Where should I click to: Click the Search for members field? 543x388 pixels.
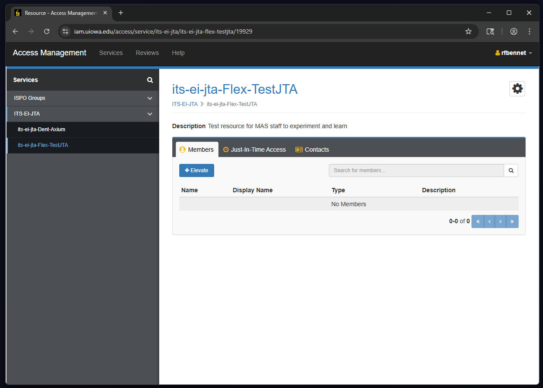[417, 170]
